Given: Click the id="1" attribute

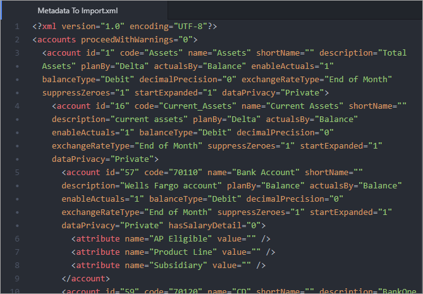Looking at the screenshot, I should click(x=100, y=53).
